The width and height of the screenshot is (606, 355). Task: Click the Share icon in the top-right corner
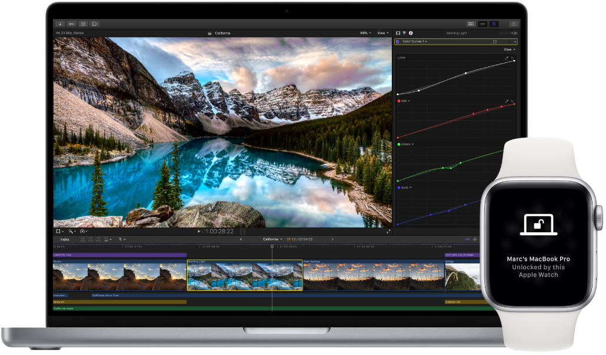coord(514,24)
